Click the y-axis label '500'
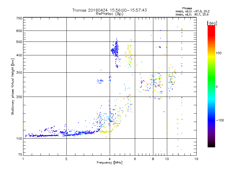 click(19, 42)
